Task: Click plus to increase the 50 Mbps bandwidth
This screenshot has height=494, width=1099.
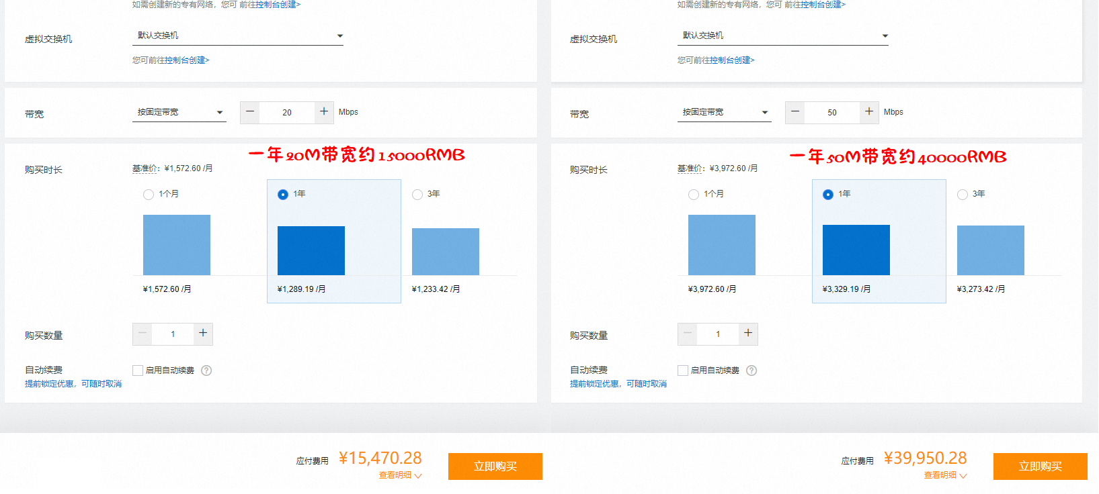Action: (869, 112)
